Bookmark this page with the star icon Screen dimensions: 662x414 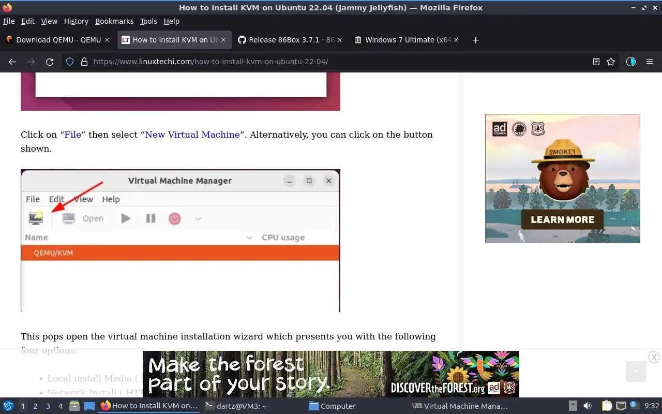pyautogui.click(x=611, y=62)
